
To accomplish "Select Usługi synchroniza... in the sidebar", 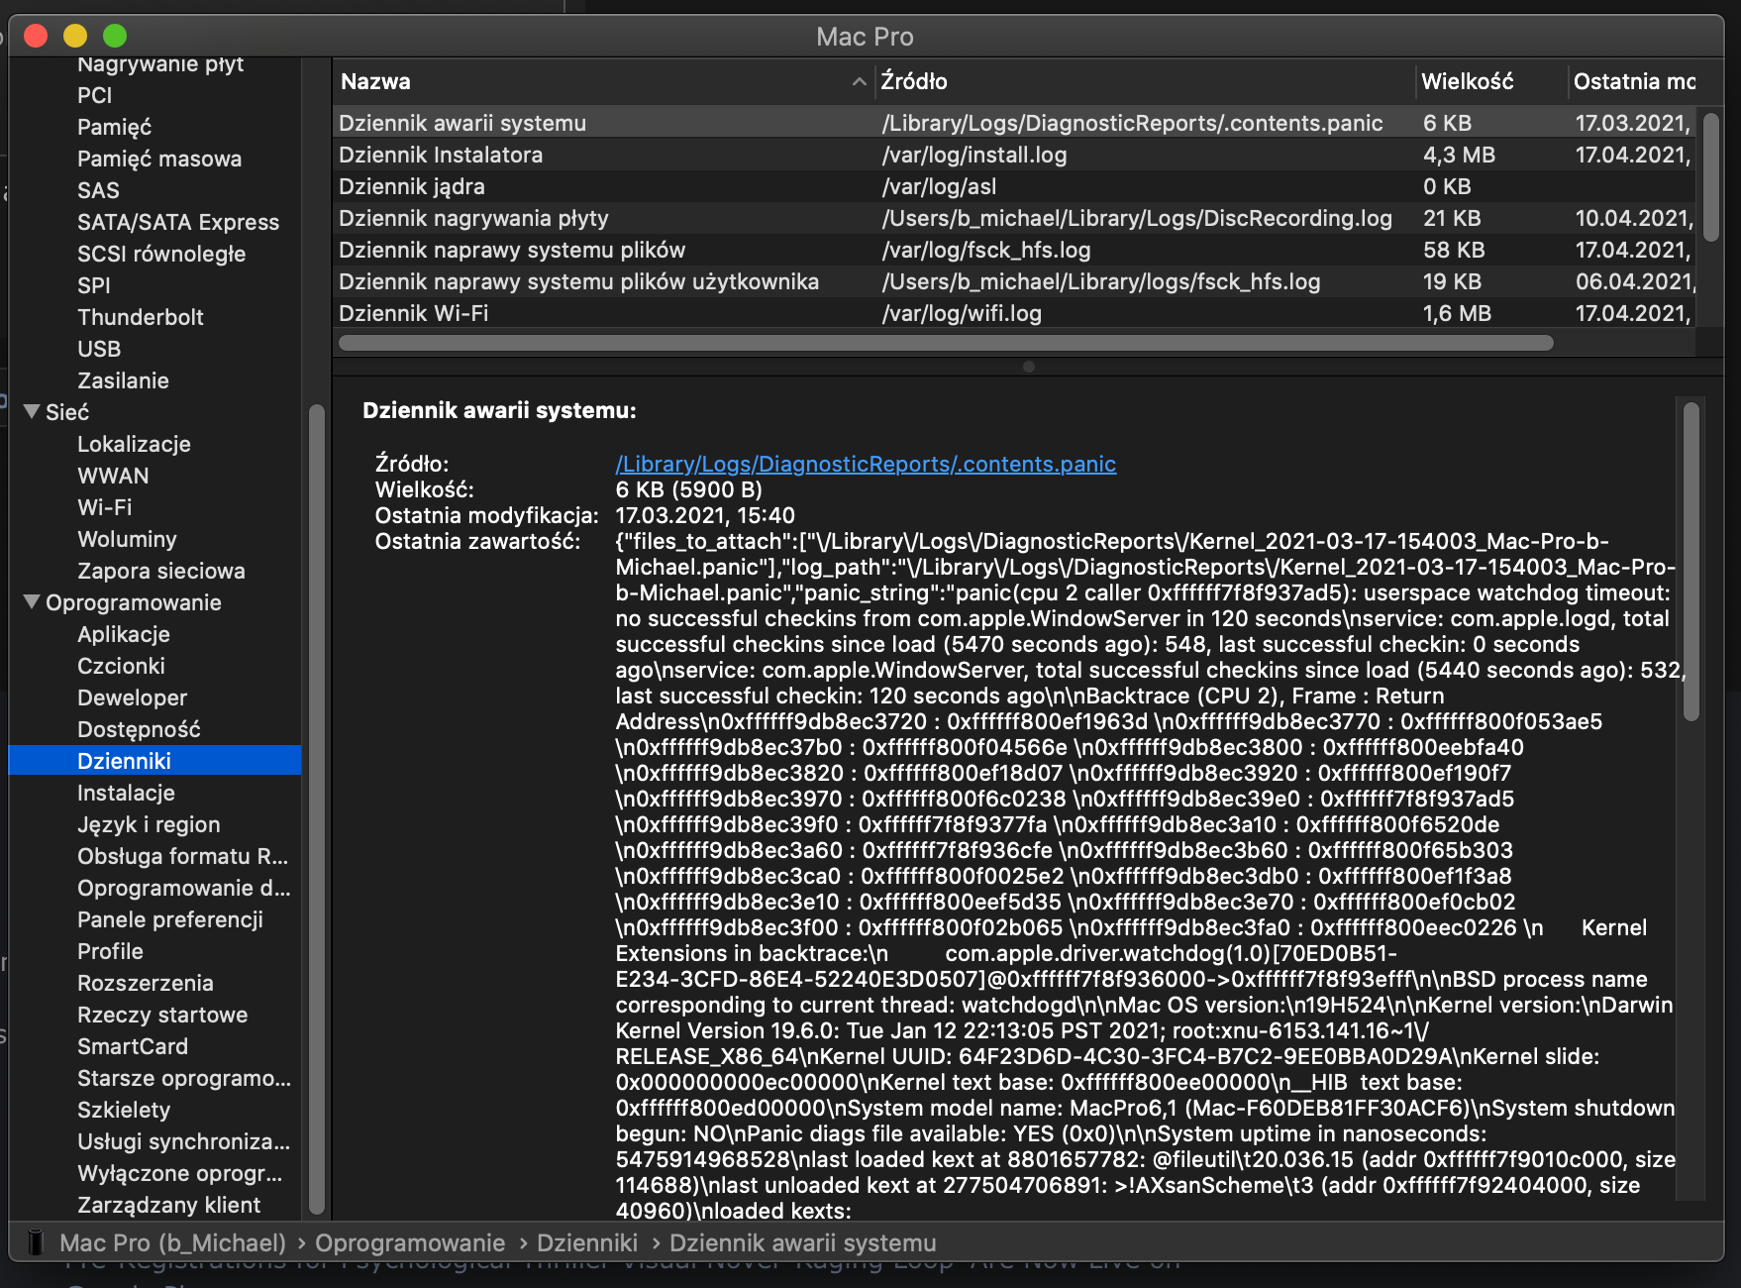I will (x=183, y=1141).
